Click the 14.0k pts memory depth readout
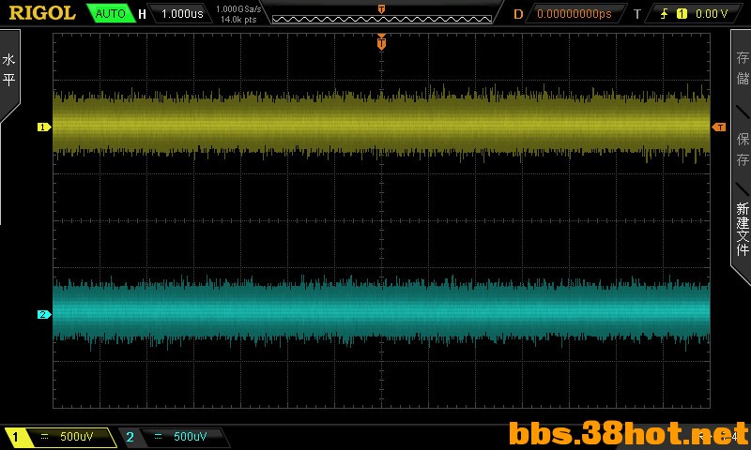 tap(238, 20)
